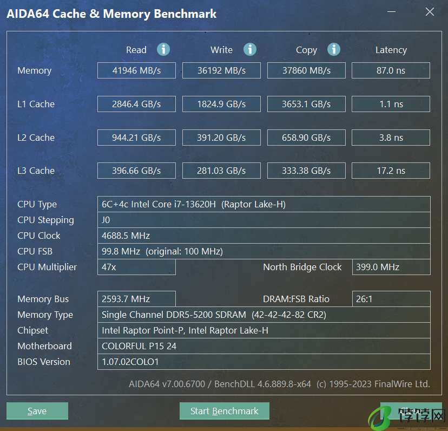Select the DRAM:FSB Ratio value 26:1
Viewport: 448px width, 431px height.
coord(391,299)
